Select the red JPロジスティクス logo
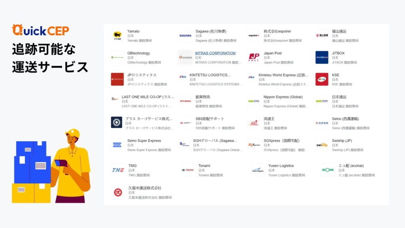The width and height of the screenshot is (405, 228). (x=117, y=79)
